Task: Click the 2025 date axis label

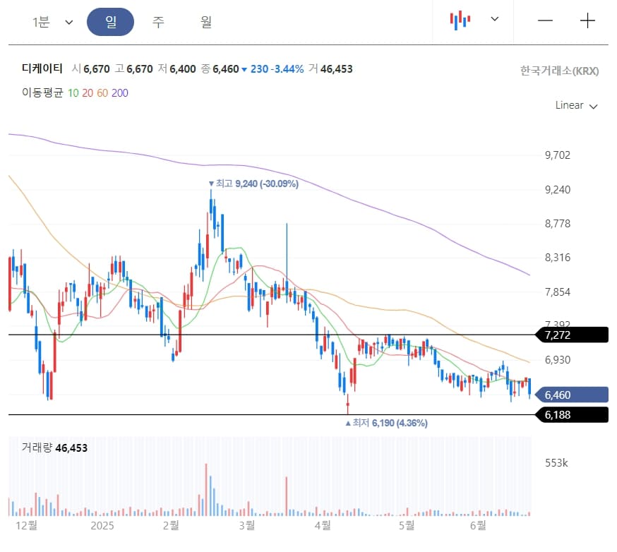Action: [102, 526]
